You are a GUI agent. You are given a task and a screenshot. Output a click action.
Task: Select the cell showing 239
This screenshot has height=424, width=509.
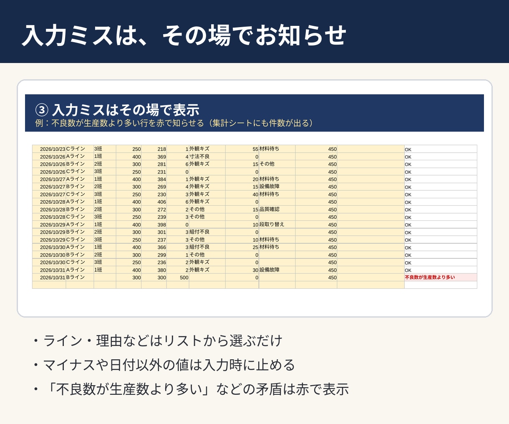coord(154,217)
